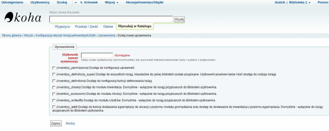Switch to the Odnów tab
This screenshot has height=131, width=329.
pyautogui.click(x=108, y=27)
